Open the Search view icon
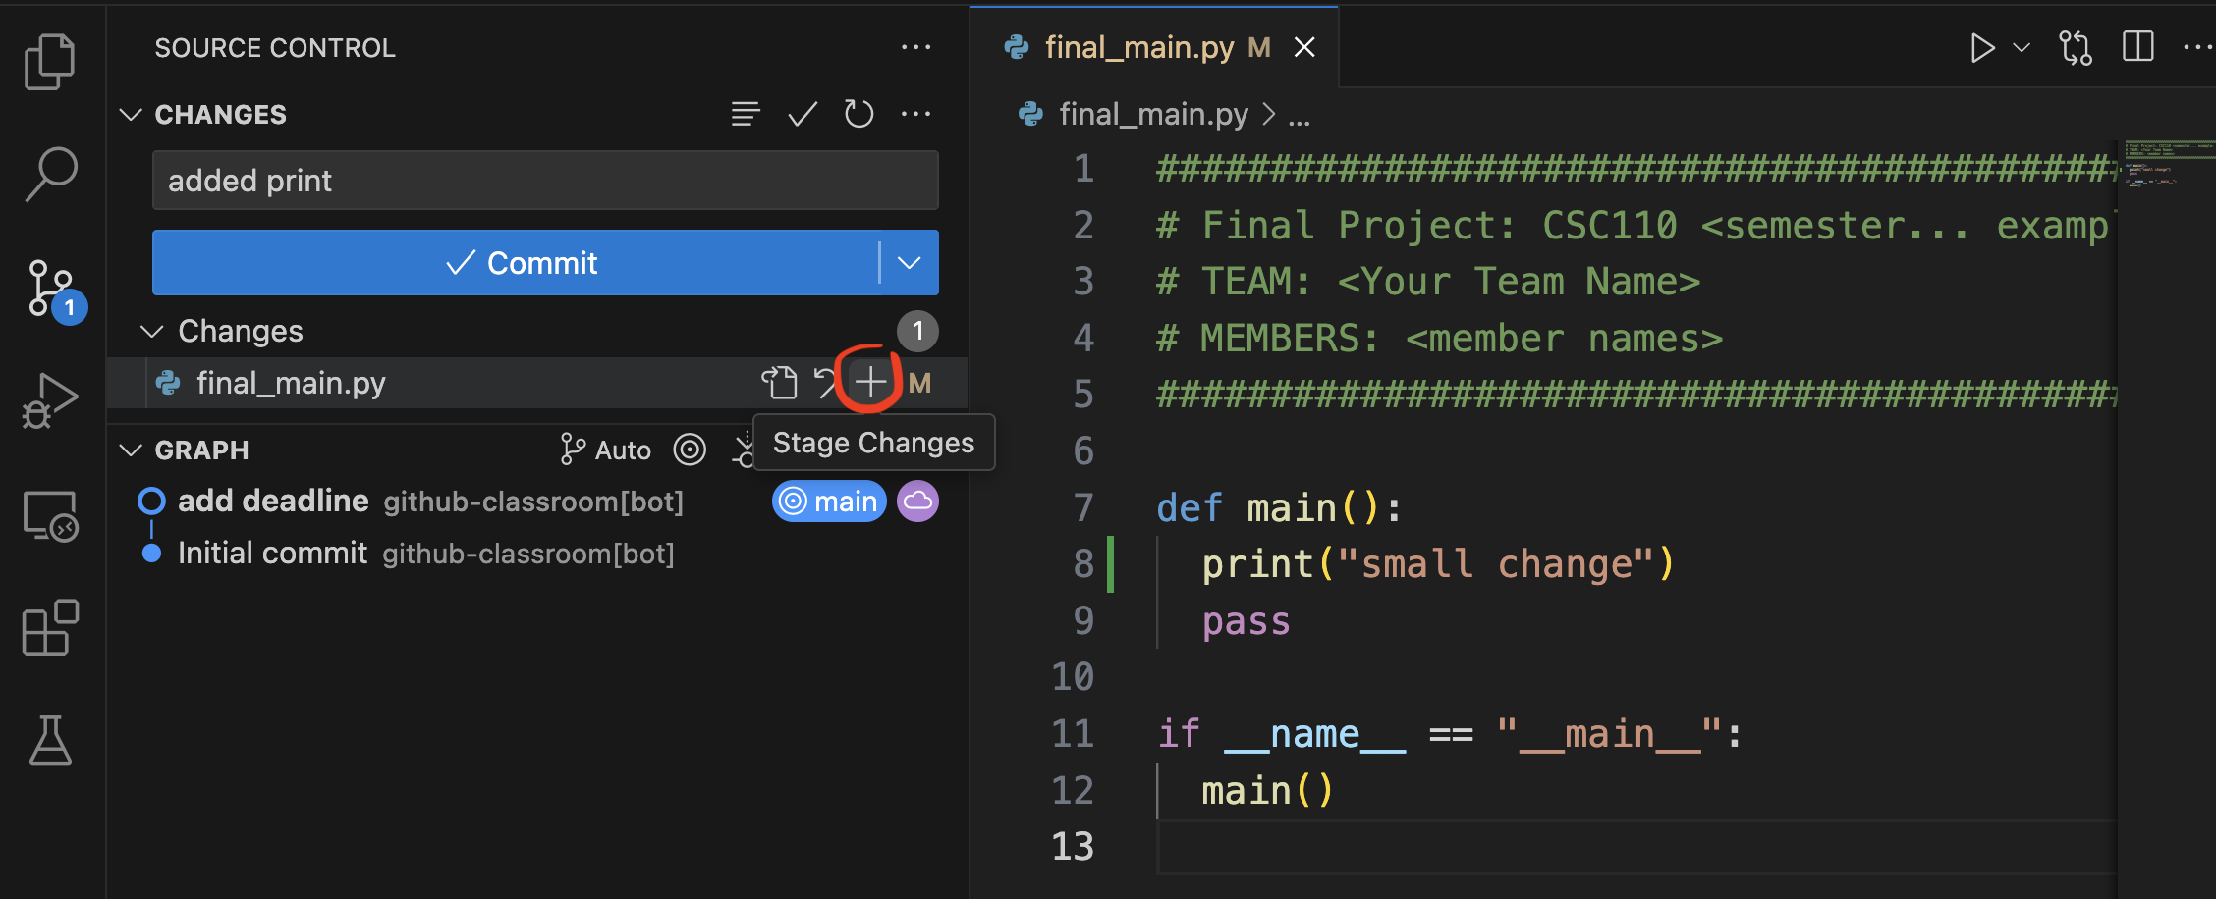The height and width of the screenshot is (899, 2216). tap(49, 174)
